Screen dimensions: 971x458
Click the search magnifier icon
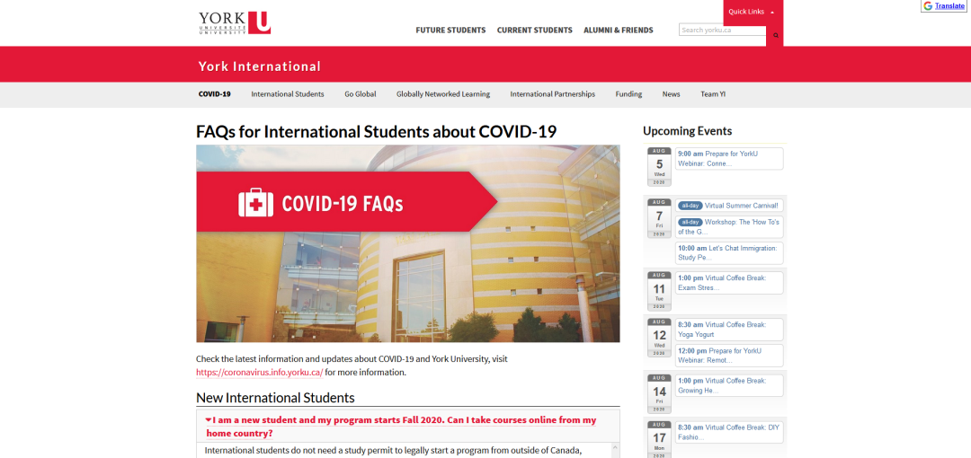[775, 35]
